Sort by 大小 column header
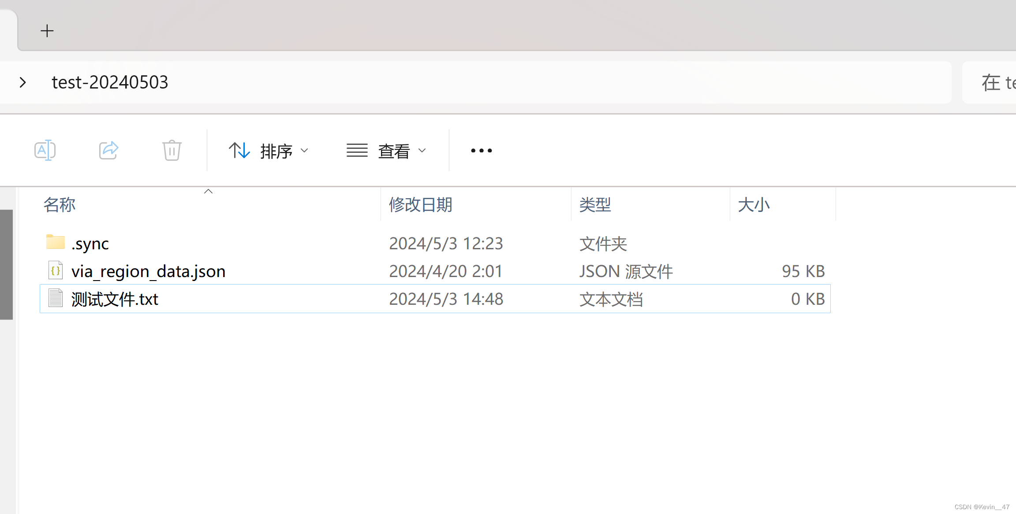This screenshot has height=514, width=1016. coord(754,205)
